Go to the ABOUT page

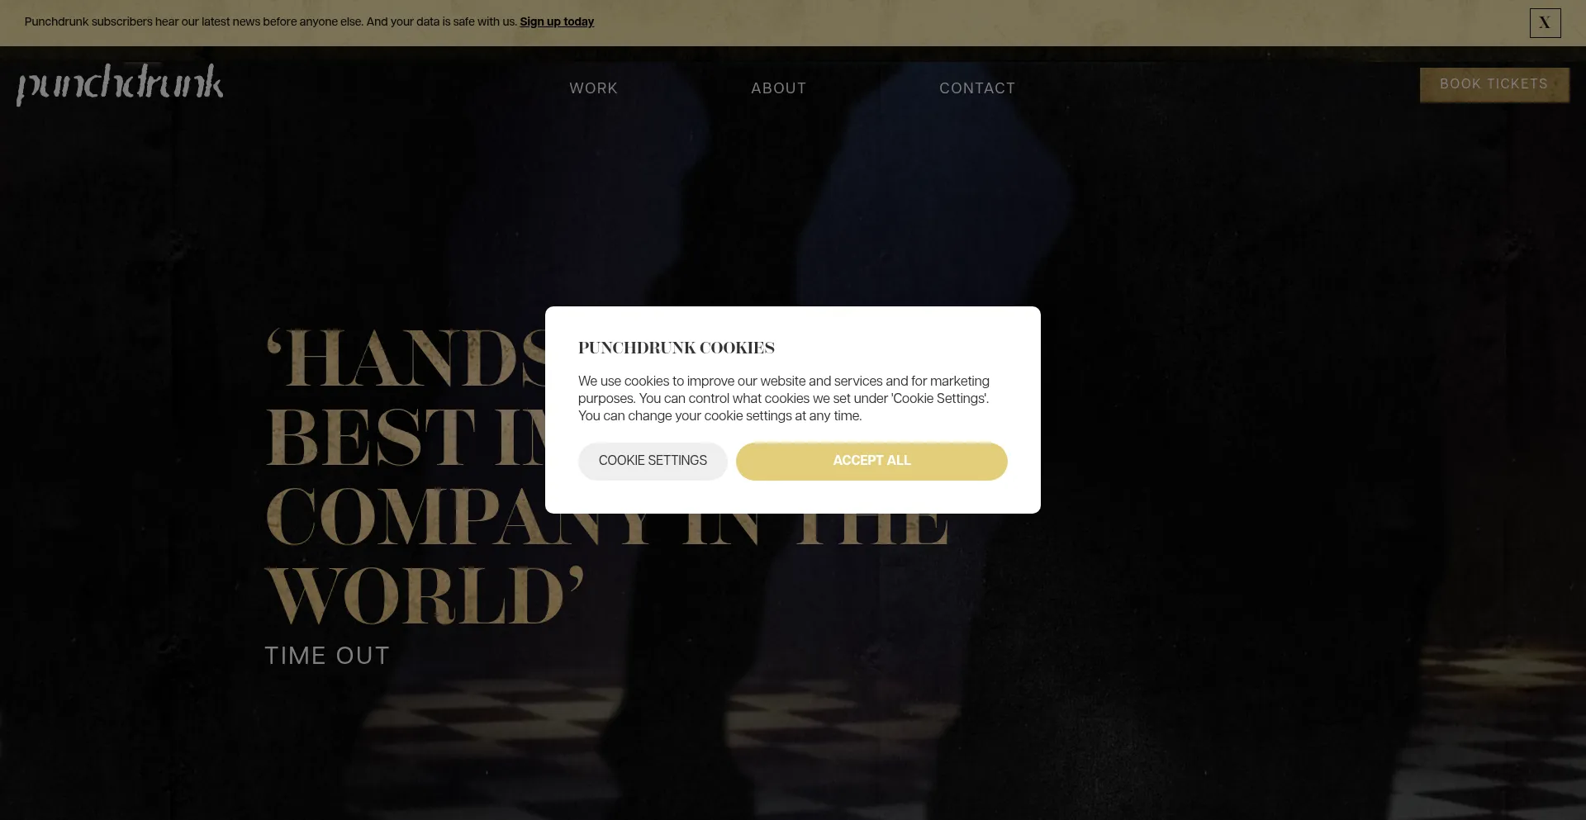[778, 88]
